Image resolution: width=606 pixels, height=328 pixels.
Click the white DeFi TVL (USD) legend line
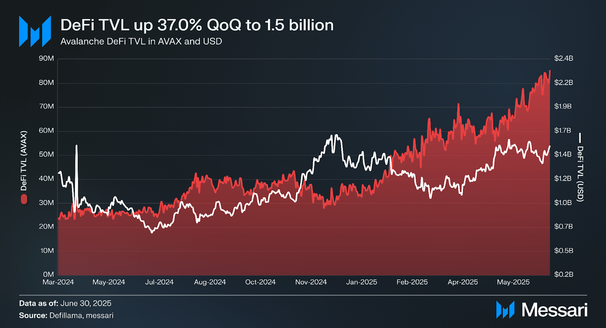tap(580, 138)
